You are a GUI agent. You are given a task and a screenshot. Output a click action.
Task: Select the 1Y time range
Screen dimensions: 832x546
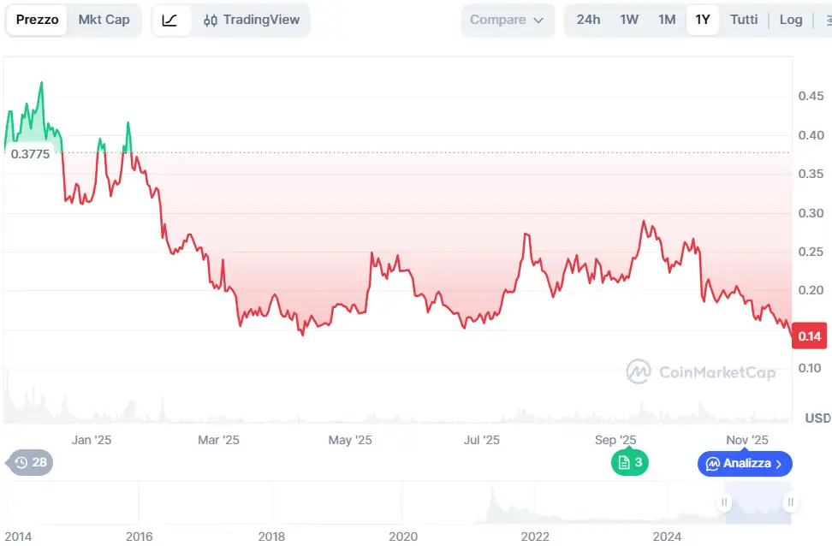point(703,20)
